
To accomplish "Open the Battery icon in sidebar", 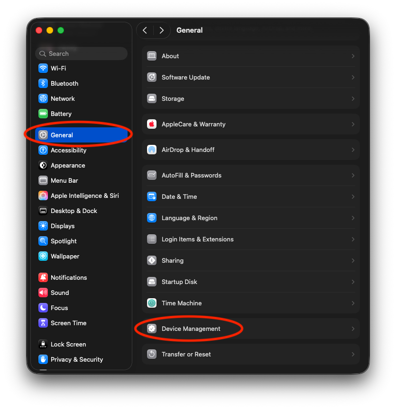I will 43,114.
